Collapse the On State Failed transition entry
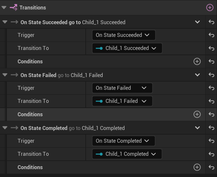This screenshot has height=177, width=217. [5, 75]
